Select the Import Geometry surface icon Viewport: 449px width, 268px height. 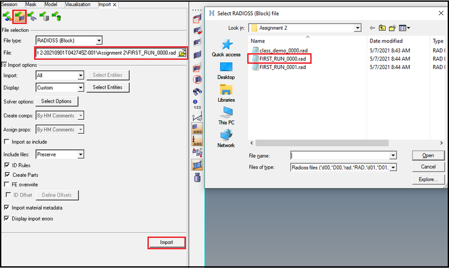[32, 17]
